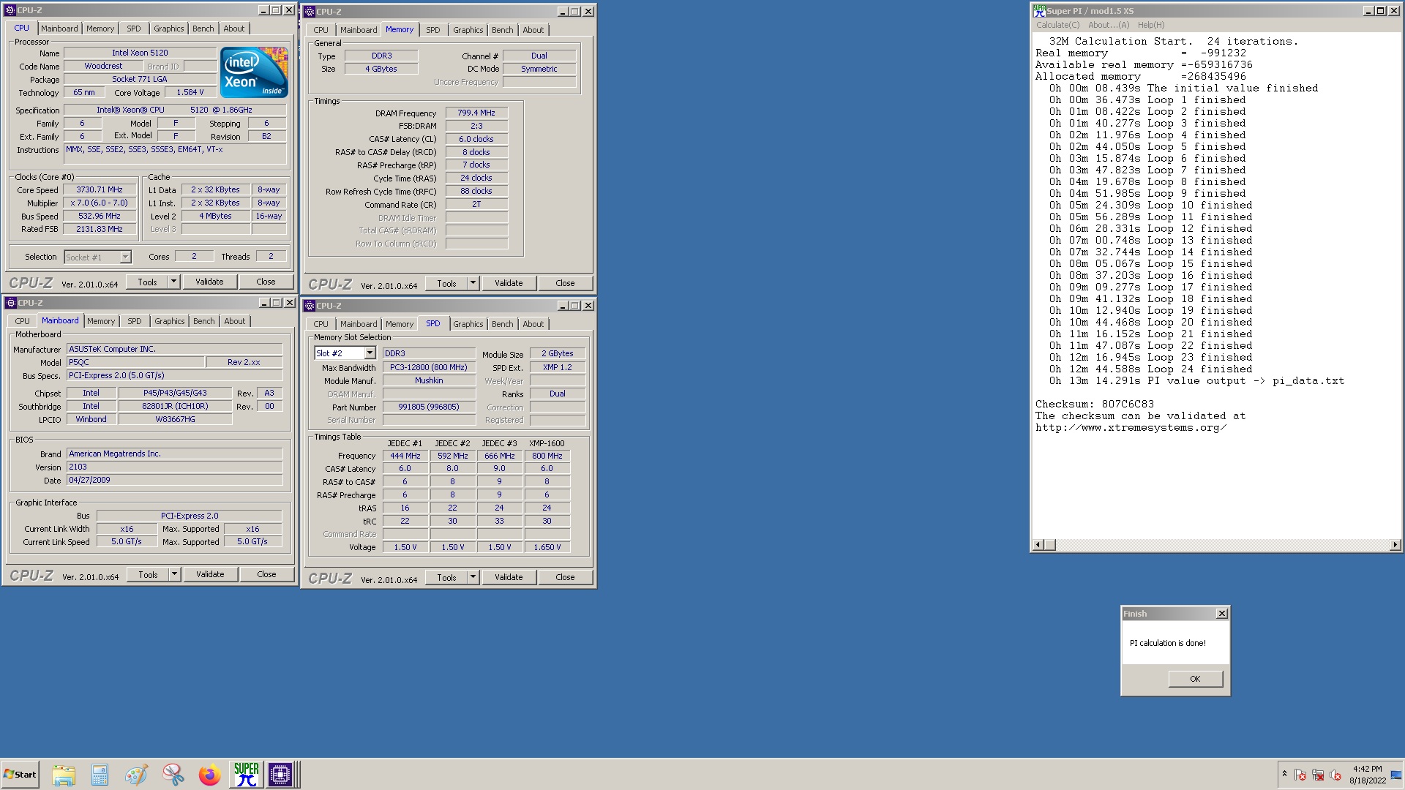Image resolution: width=1405 pixels, height=790 pixels.
Task: Launch Calculator from the taskbar
Action: (x=100, y=775)
